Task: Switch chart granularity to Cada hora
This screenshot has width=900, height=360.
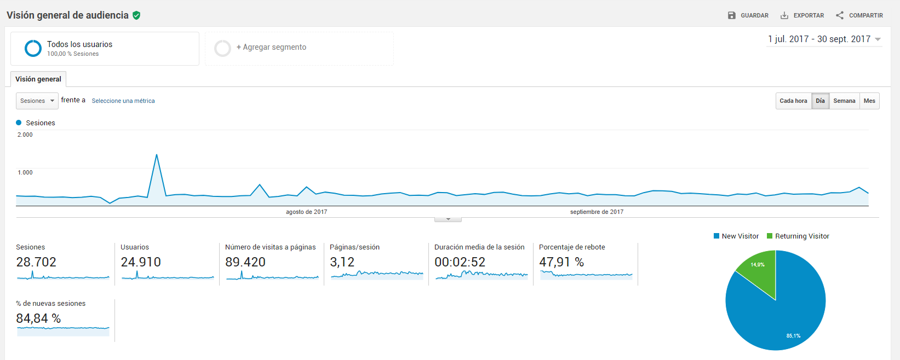Action: tap(793, 101)
